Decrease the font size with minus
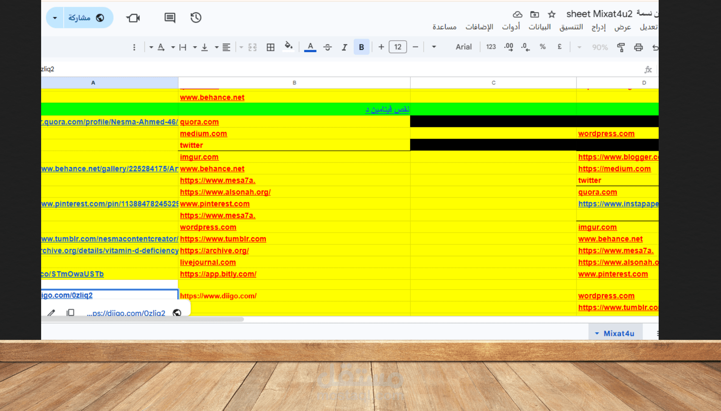This screenshot has height=411, width=721. [x=415, y=47]
